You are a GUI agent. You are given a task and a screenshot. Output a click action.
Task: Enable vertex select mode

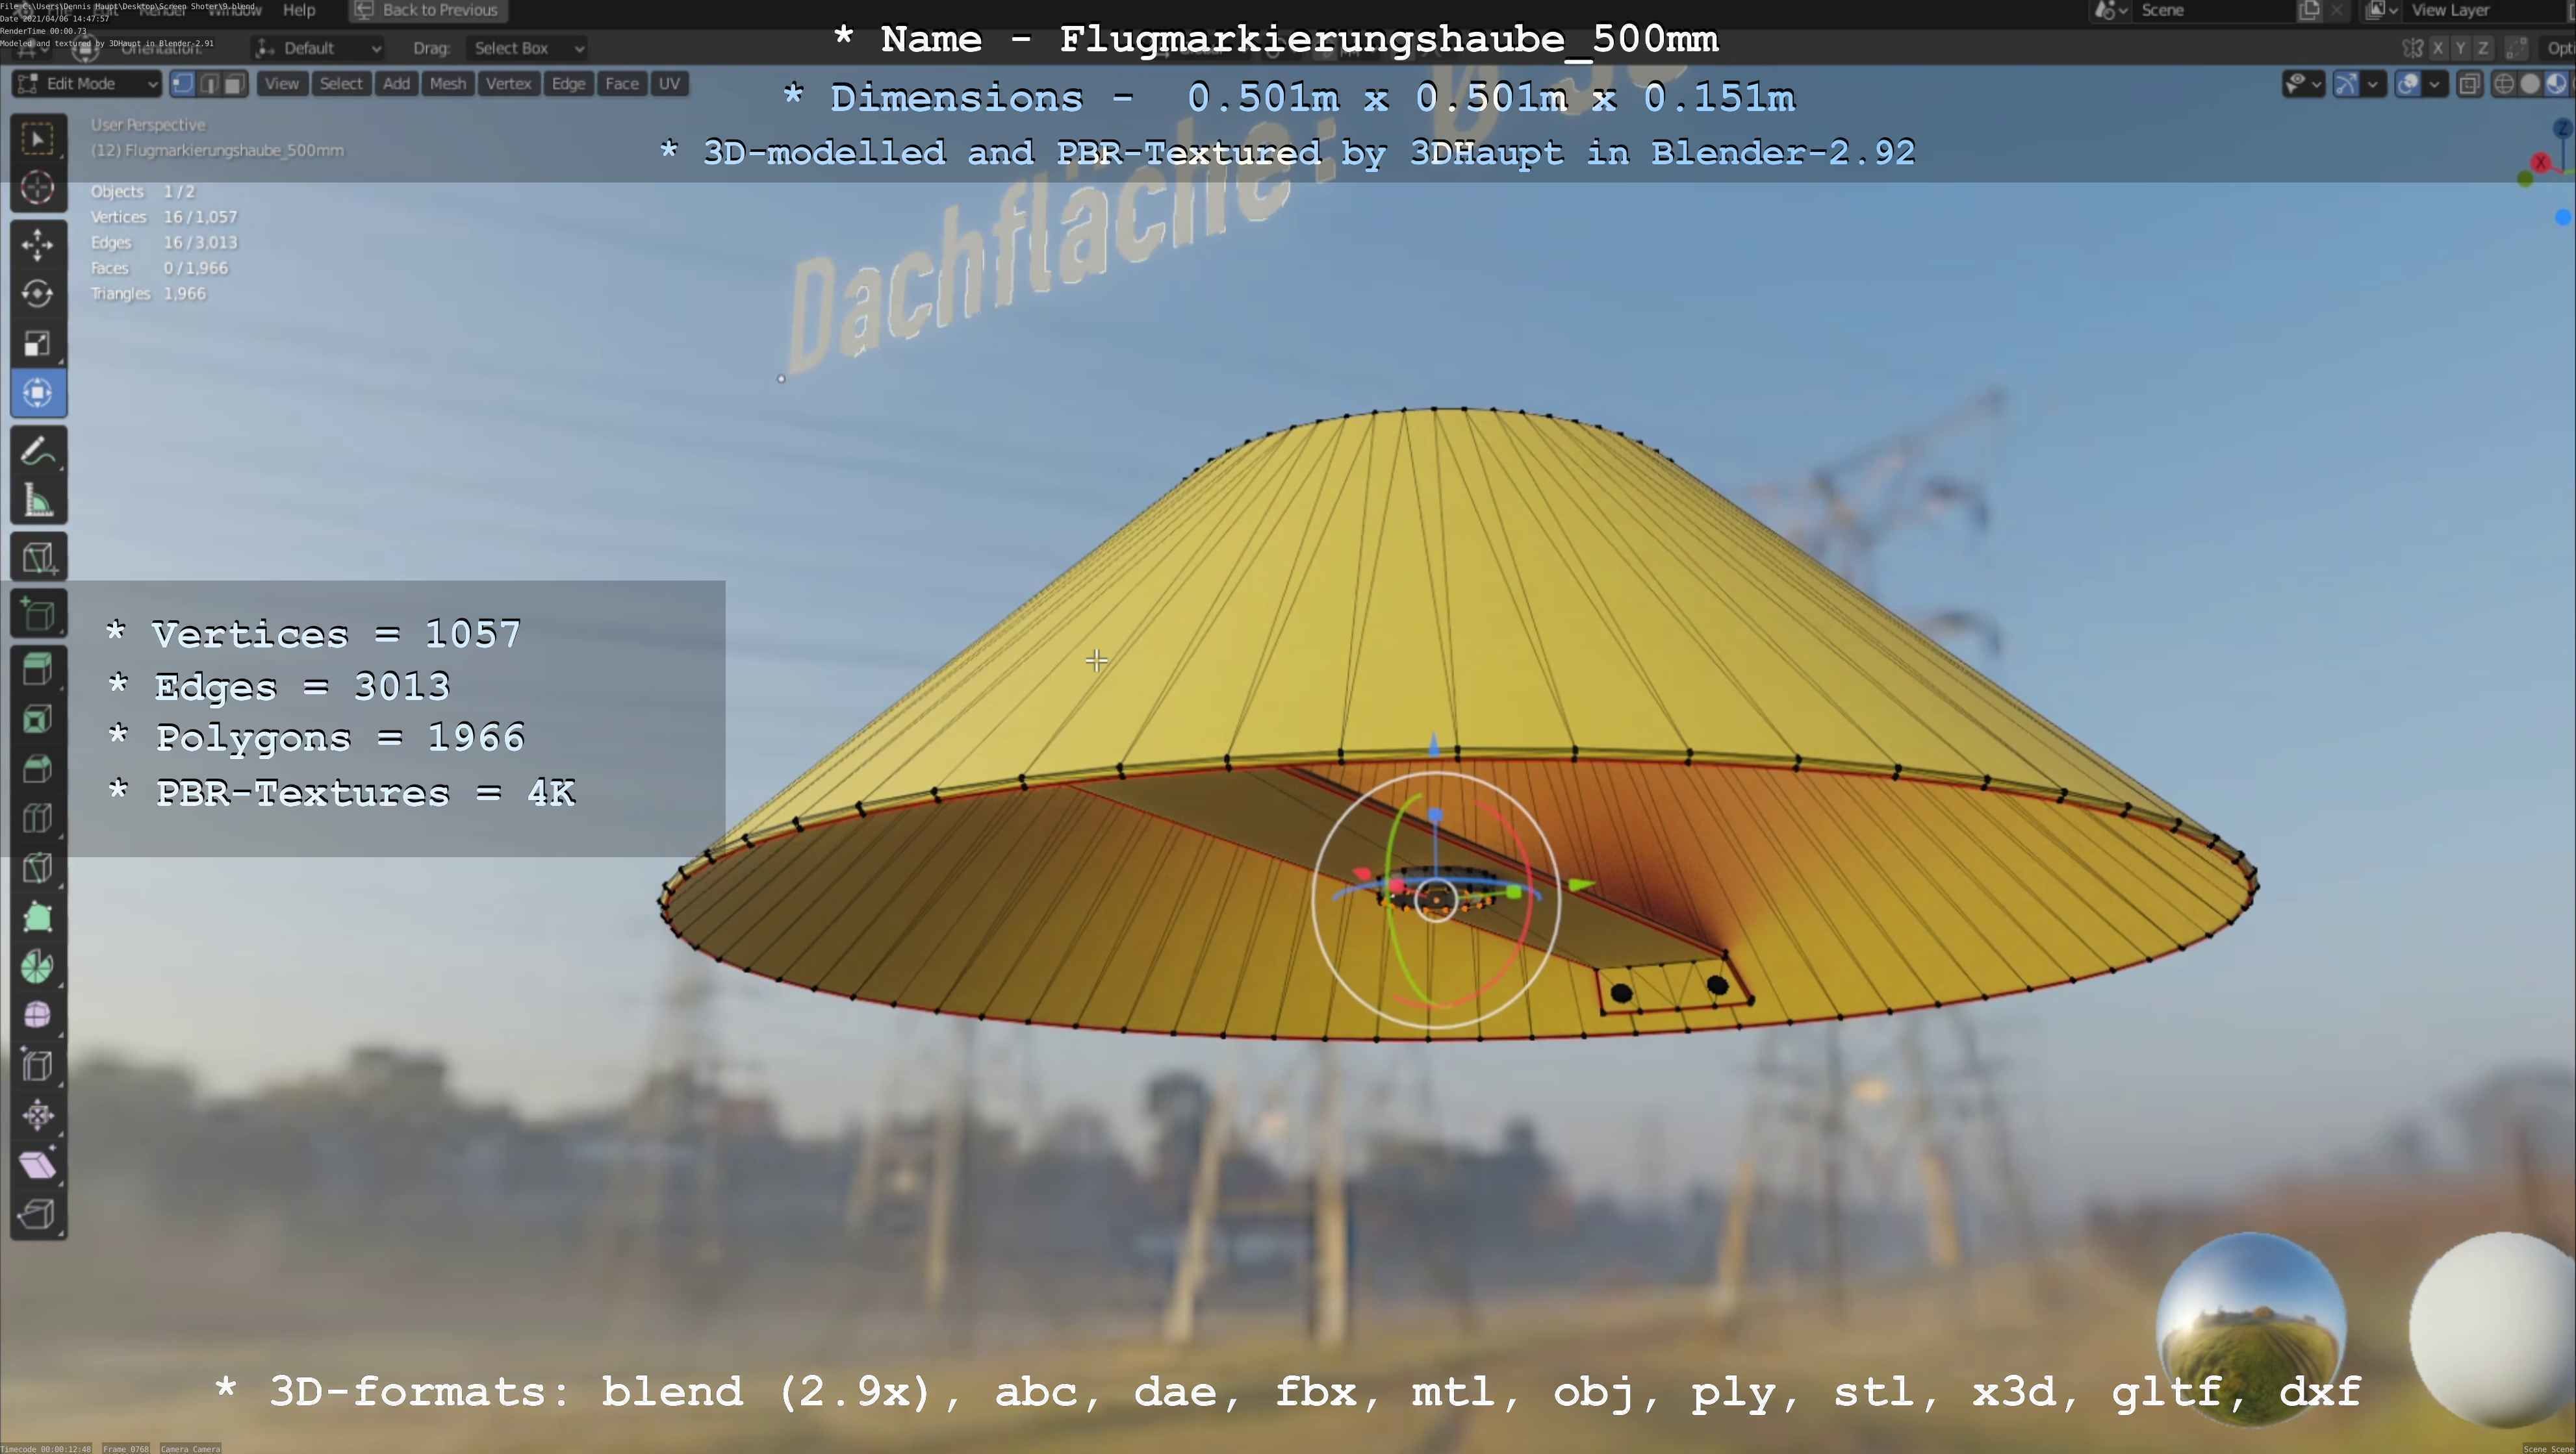coord(183,84)
